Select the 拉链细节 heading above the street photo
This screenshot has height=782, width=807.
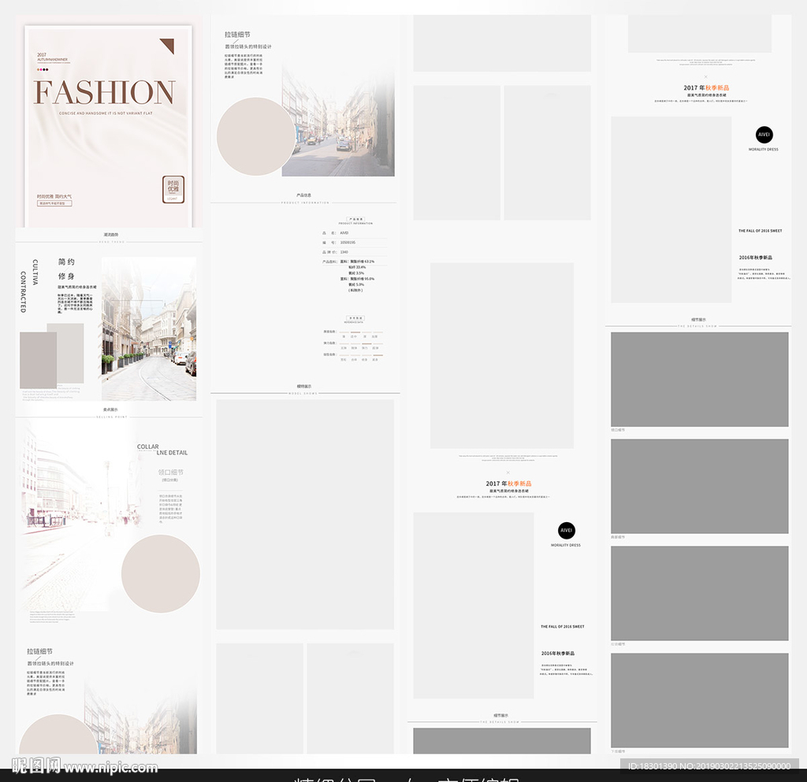pyautogui.click(x=237, y=35)
